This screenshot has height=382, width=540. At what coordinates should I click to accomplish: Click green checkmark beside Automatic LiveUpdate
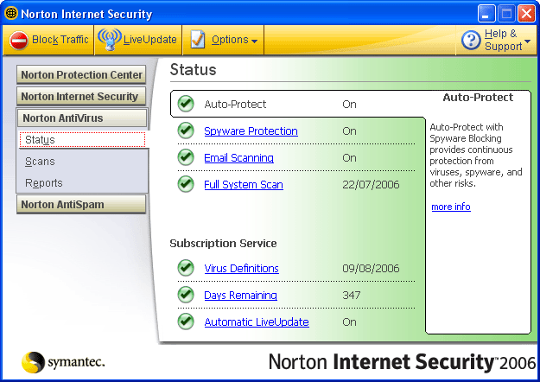(x=186, y=322)
